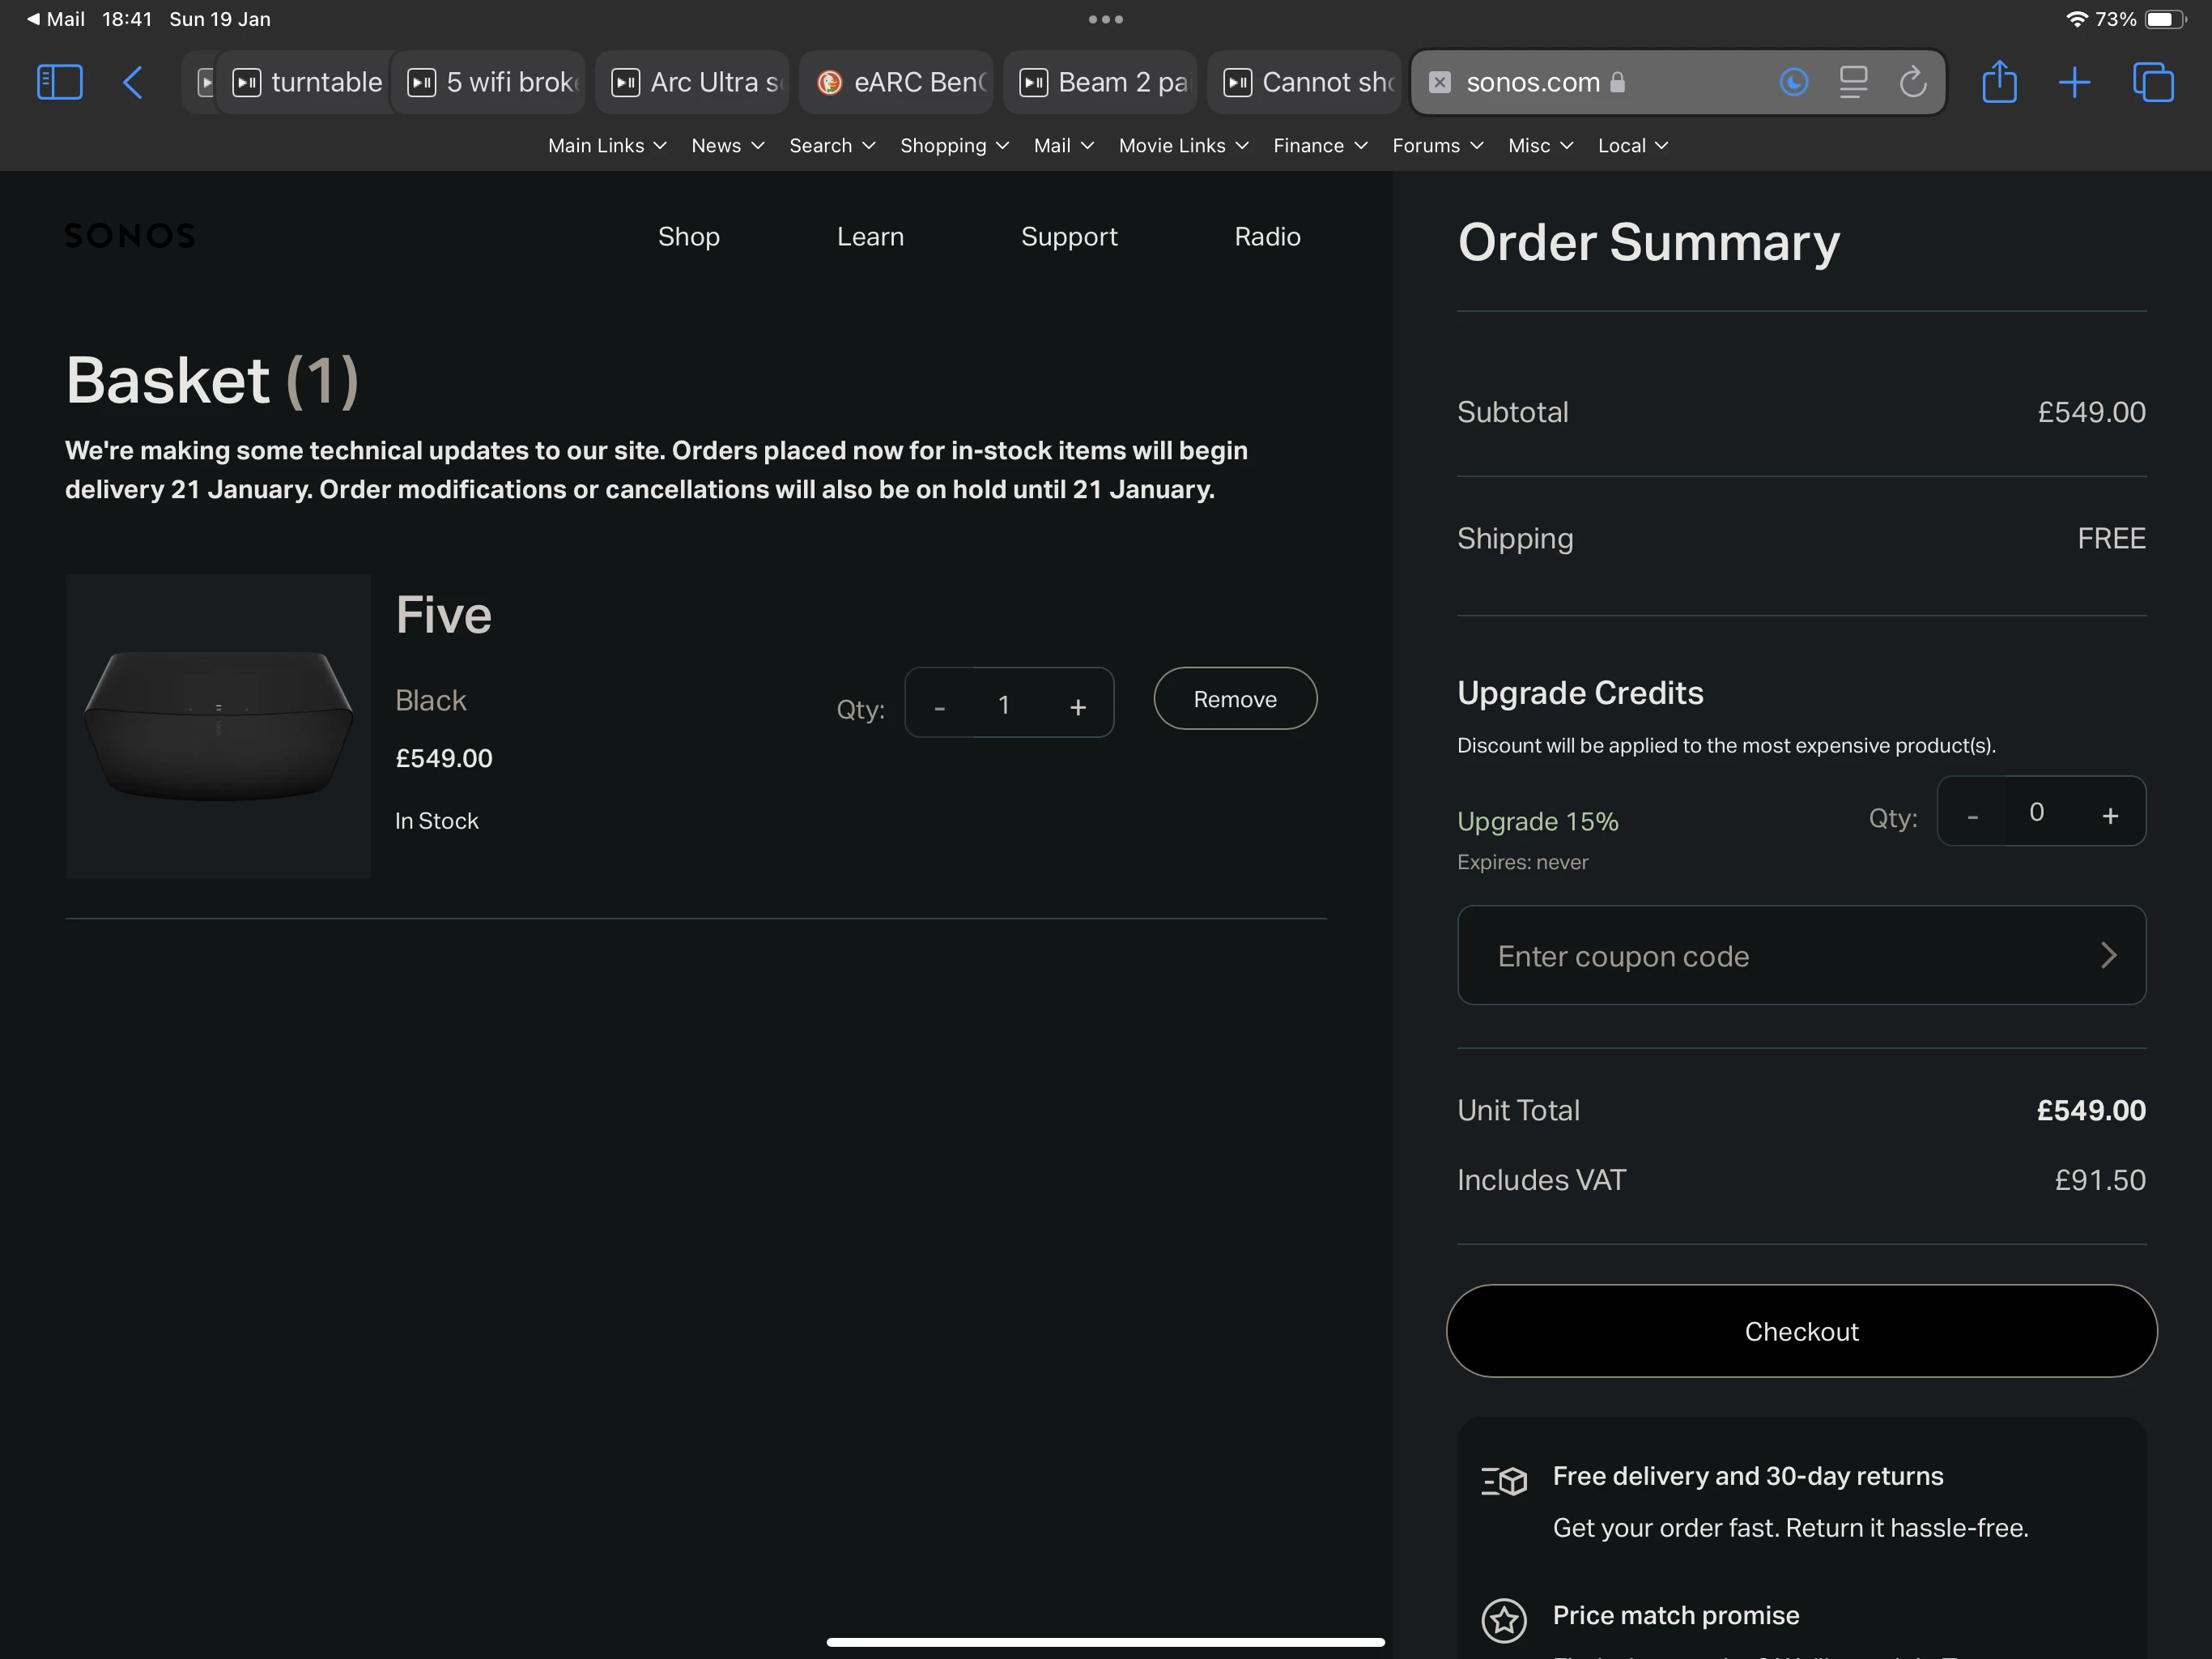Close the sonos.com tab with X
The height and width of the screenshot is (1659, 2212).
tap(1439, 82)
